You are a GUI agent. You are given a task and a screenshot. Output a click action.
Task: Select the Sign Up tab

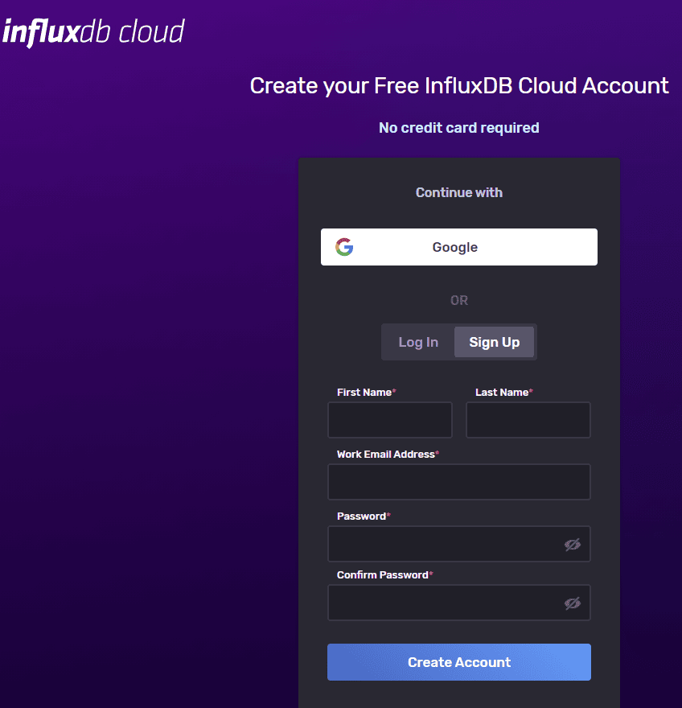(494, 341)
